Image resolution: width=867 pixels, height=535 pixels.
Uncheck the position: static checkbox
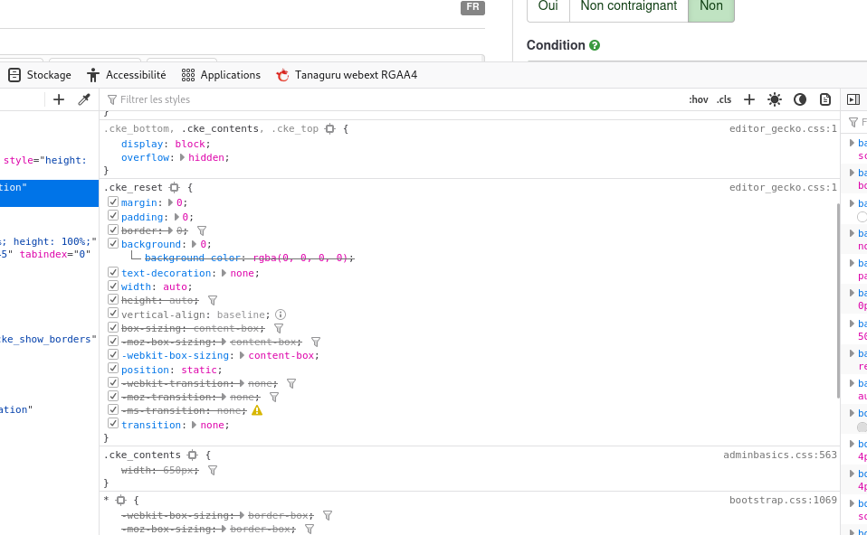click(113, 370)
